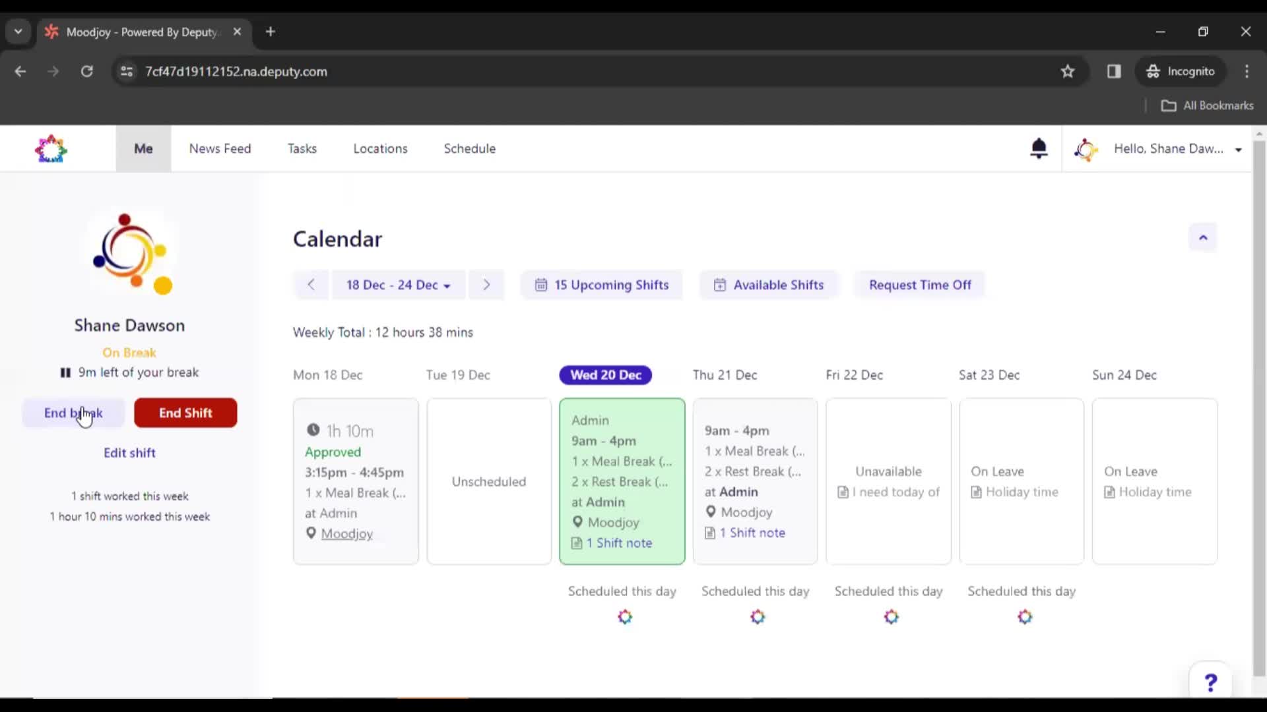Click the Thu 21 Dec day header
Image resolution: width=1267 pixels, height=712 pixels.
725,375
